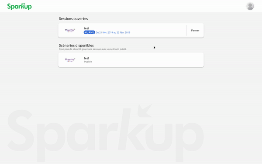The image size is (262, 164).
Task: Click the large Sparkup watermark arrow
Action: [x=145, y=111]
